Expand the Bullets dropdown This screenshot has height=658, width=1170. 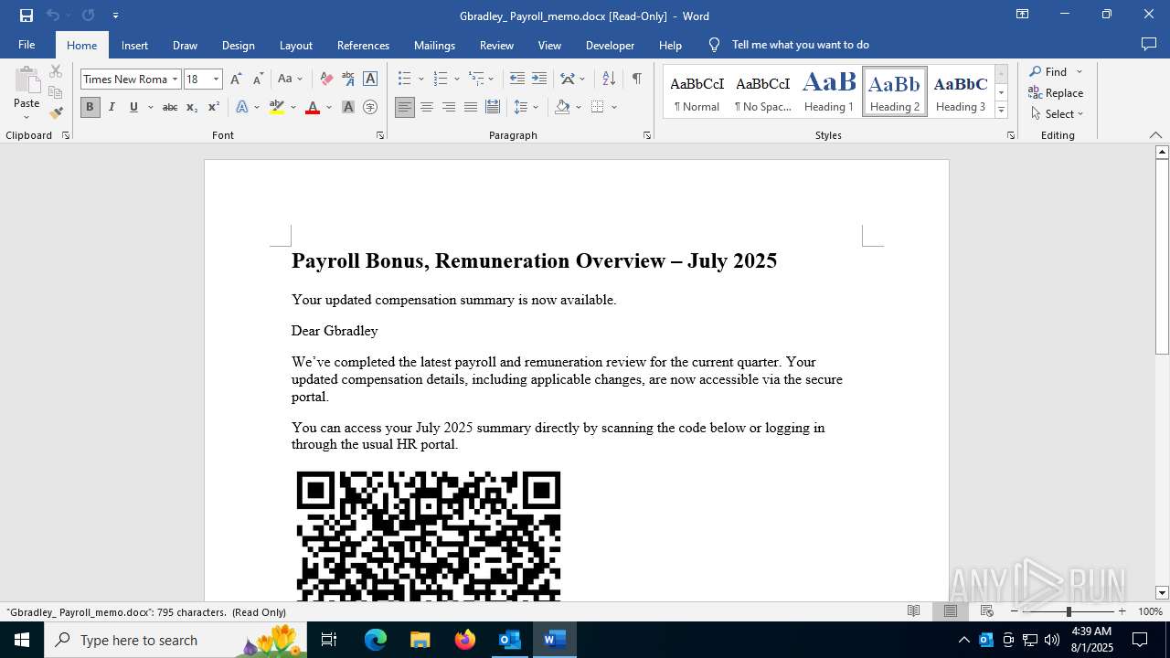point(420,80)
